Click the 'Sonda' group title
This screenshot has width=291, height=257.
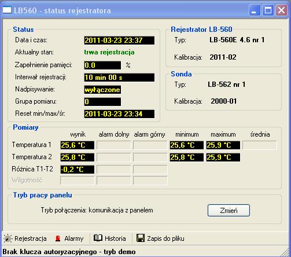pyautogui.click(x=181, y=74)
